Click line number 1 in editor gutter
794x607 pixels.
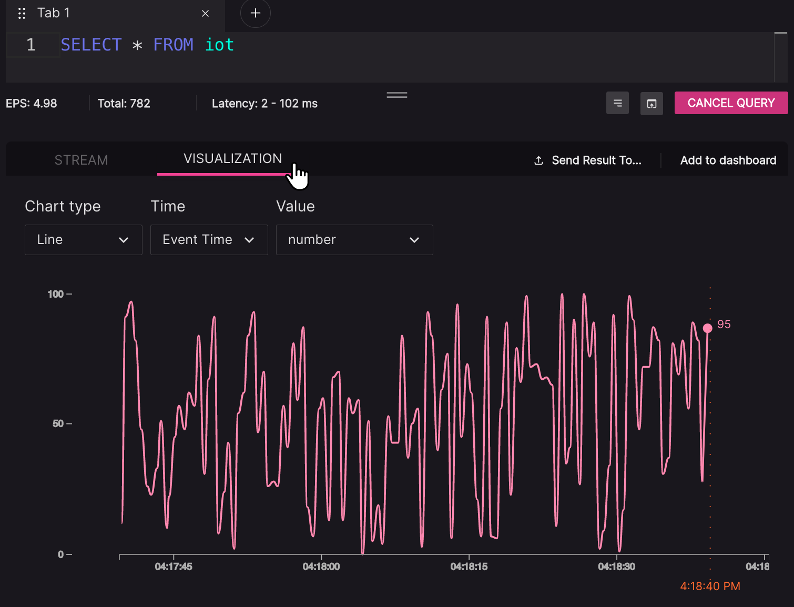pyautogui.click(x=31, y=45)
